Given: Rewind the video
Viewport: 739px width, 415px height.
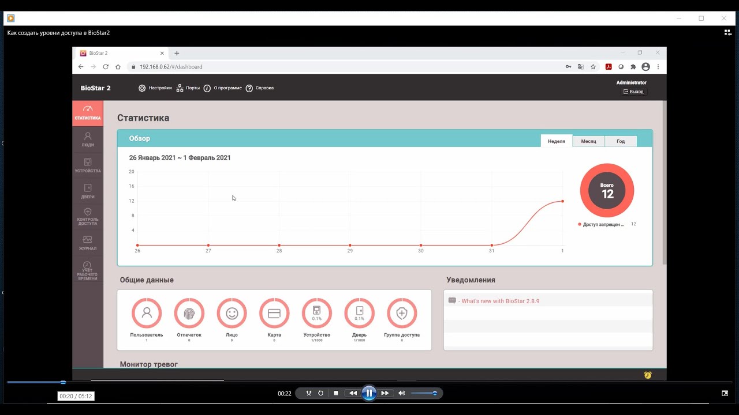Looking at the screenshot, I should tap(353, 393).
